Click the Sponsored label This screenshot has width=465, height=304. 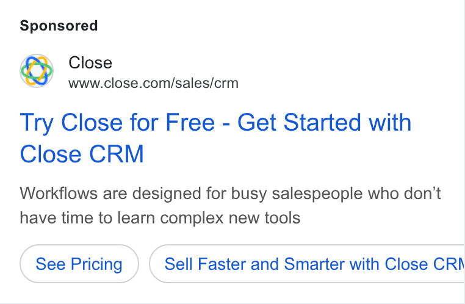[x=59, y=26]
